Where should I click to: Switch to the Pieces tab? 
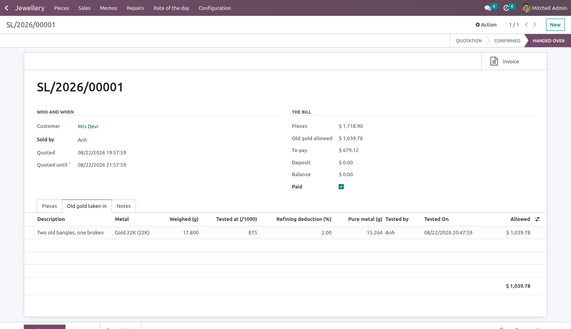pyautogui.click(x=50, y=206)
